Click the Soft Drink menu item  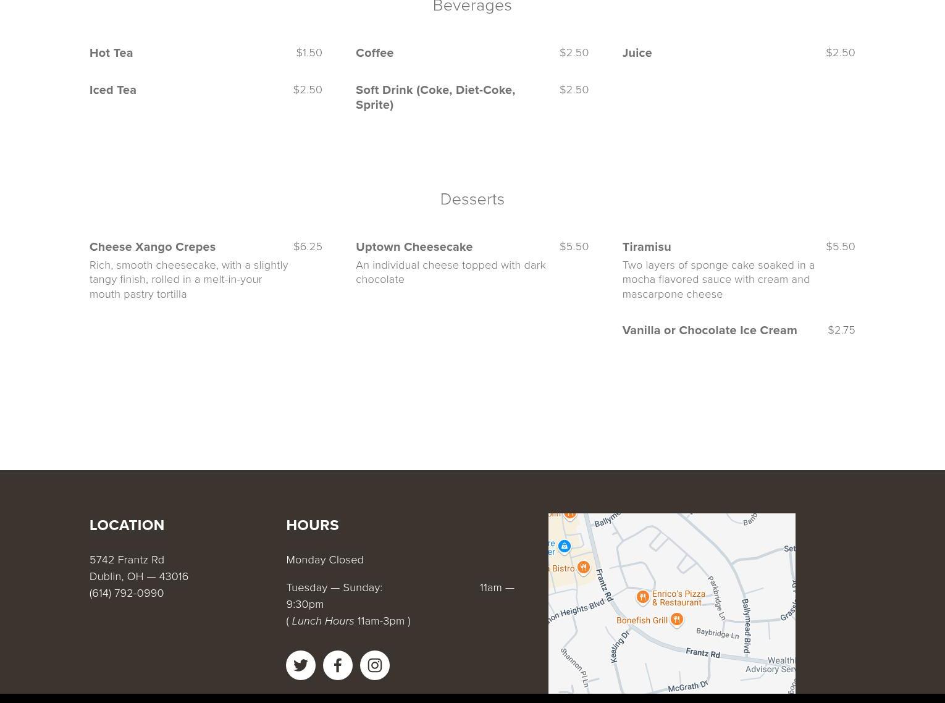[435, 98]
